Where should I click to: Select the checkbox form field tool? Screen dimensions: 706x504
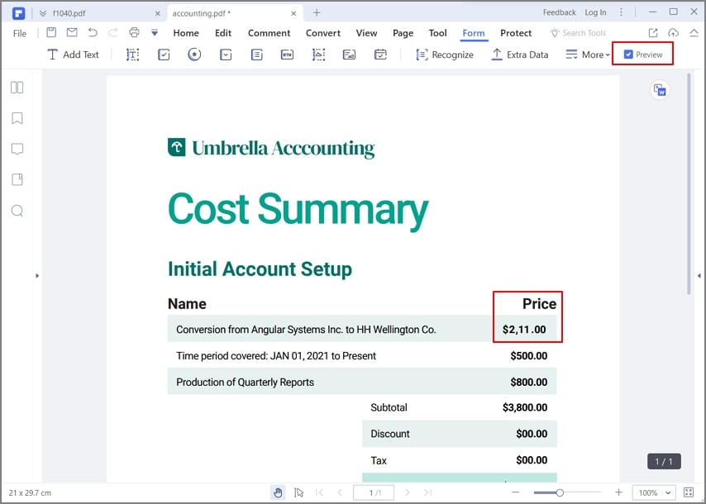point(164,55)
